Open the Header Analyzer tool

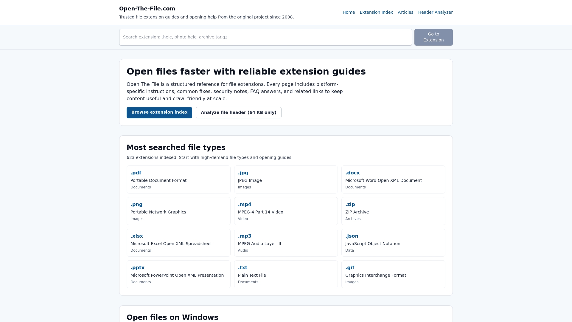click(x=435, y=12)
